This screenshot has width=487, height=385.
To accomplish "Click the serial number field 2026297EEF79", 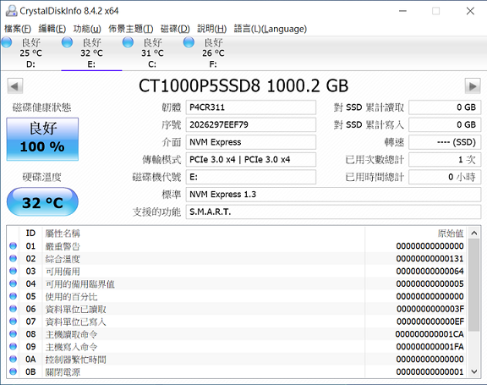I will tap(251, 125).
